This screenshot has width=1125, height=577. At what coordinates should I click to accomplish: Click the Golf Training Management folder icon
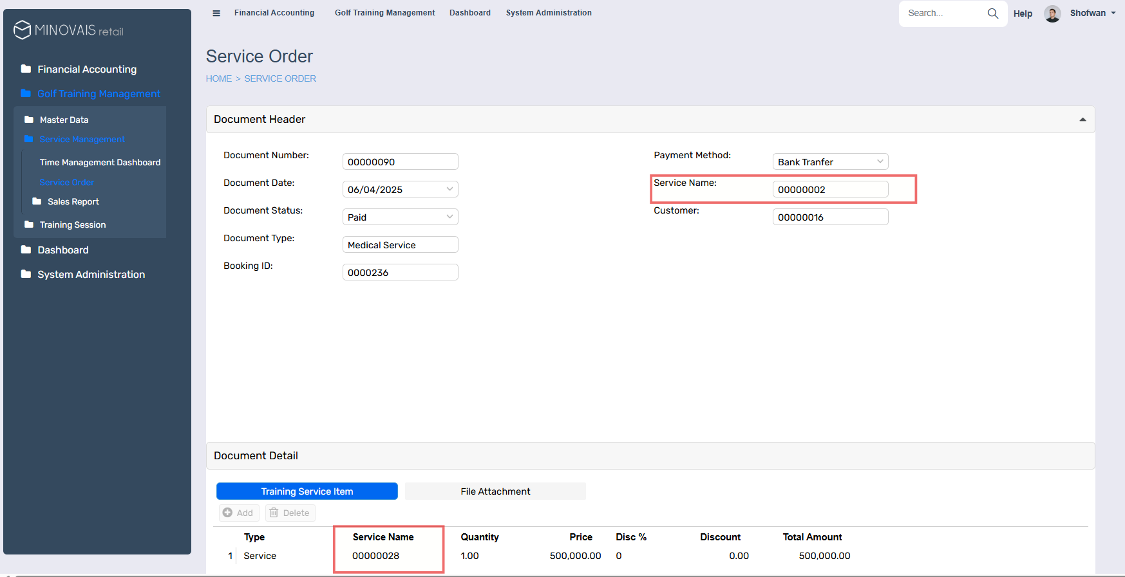pyautogui.click(x=26, y=93)
